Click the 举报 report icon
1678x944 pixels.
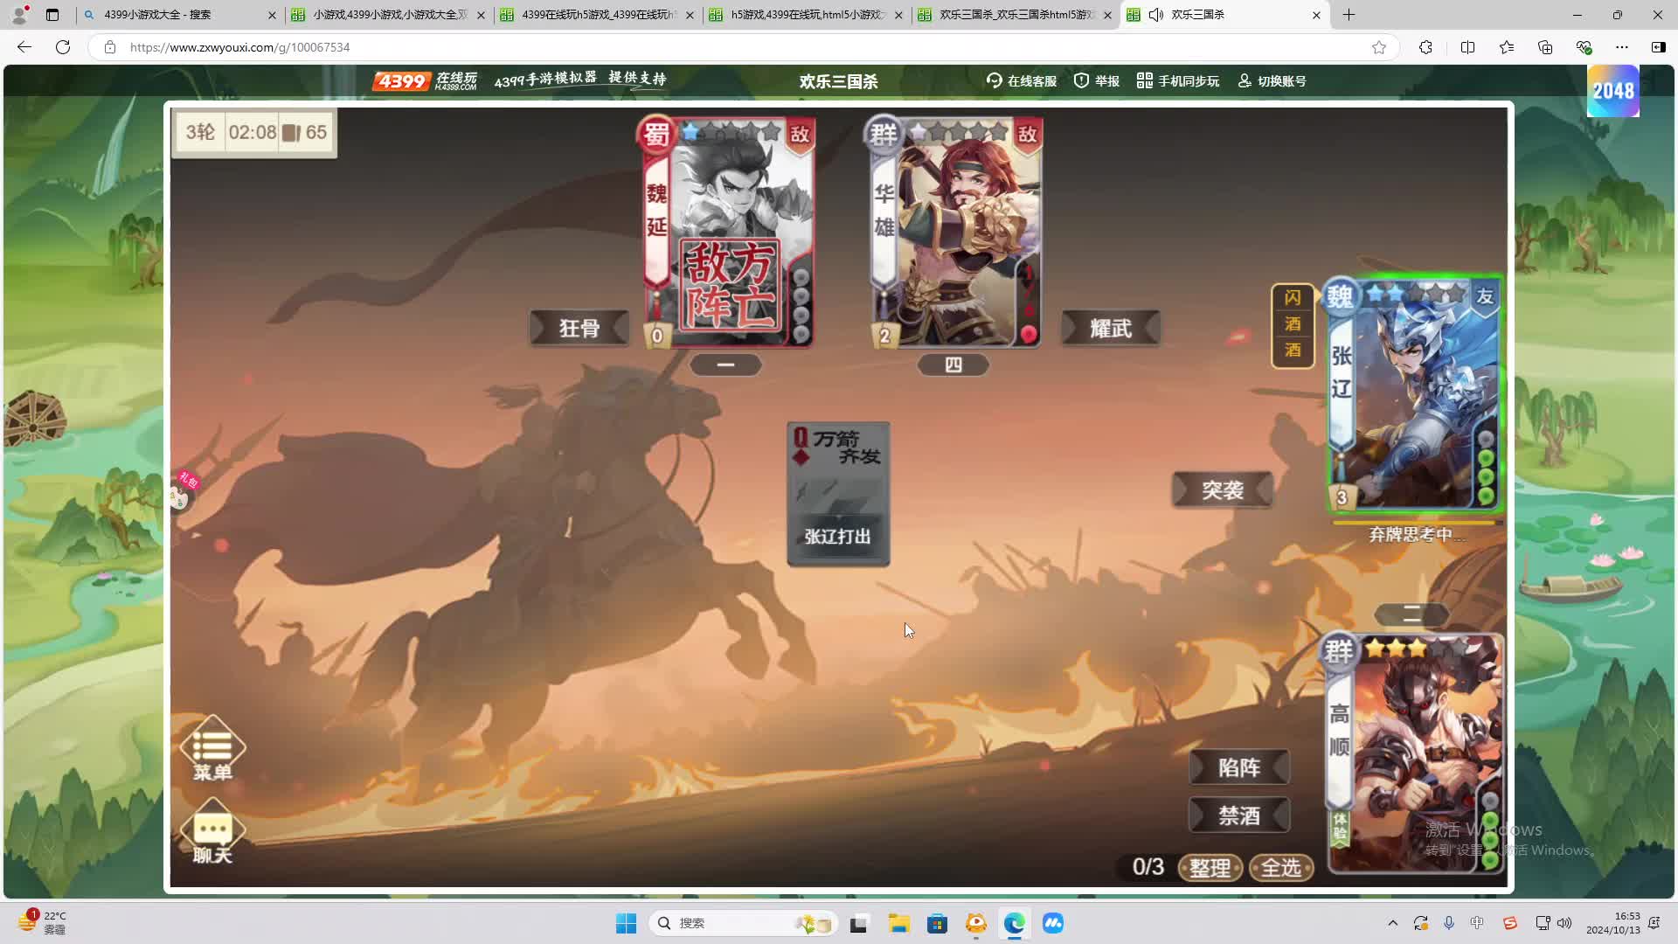(x=1095, y=80)
